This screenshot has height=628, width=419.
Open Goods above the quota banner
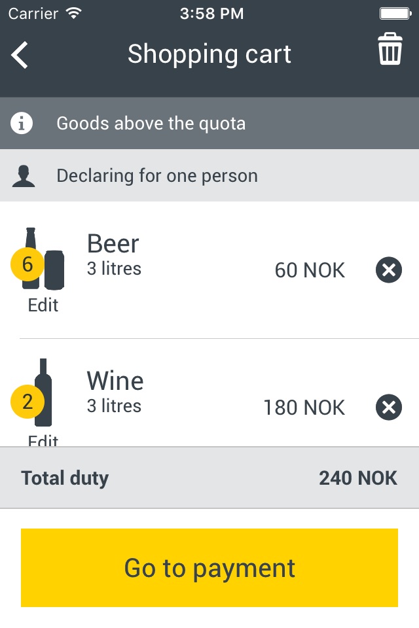tap(209, 123)
